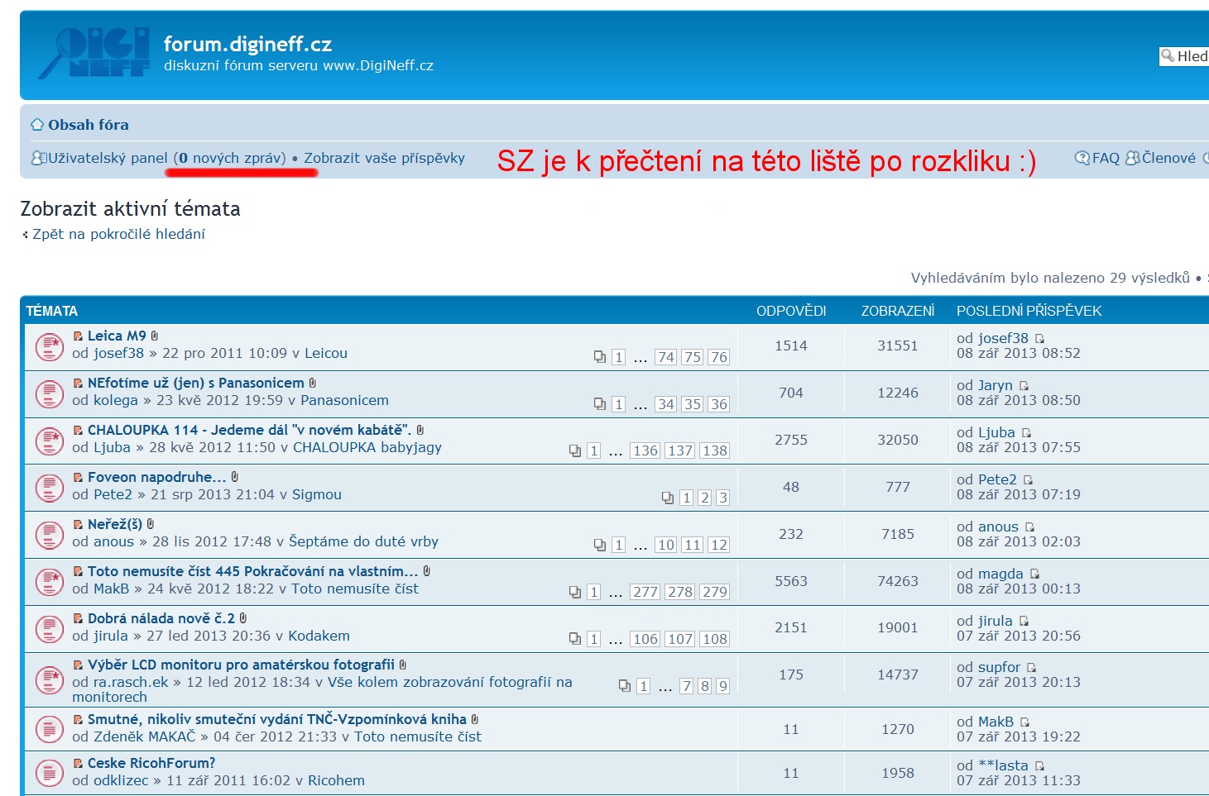Show your posts via Zobrazit vaše příspěvky
1209x796 pixels.
pyautogui.click(x=384, y=158)
